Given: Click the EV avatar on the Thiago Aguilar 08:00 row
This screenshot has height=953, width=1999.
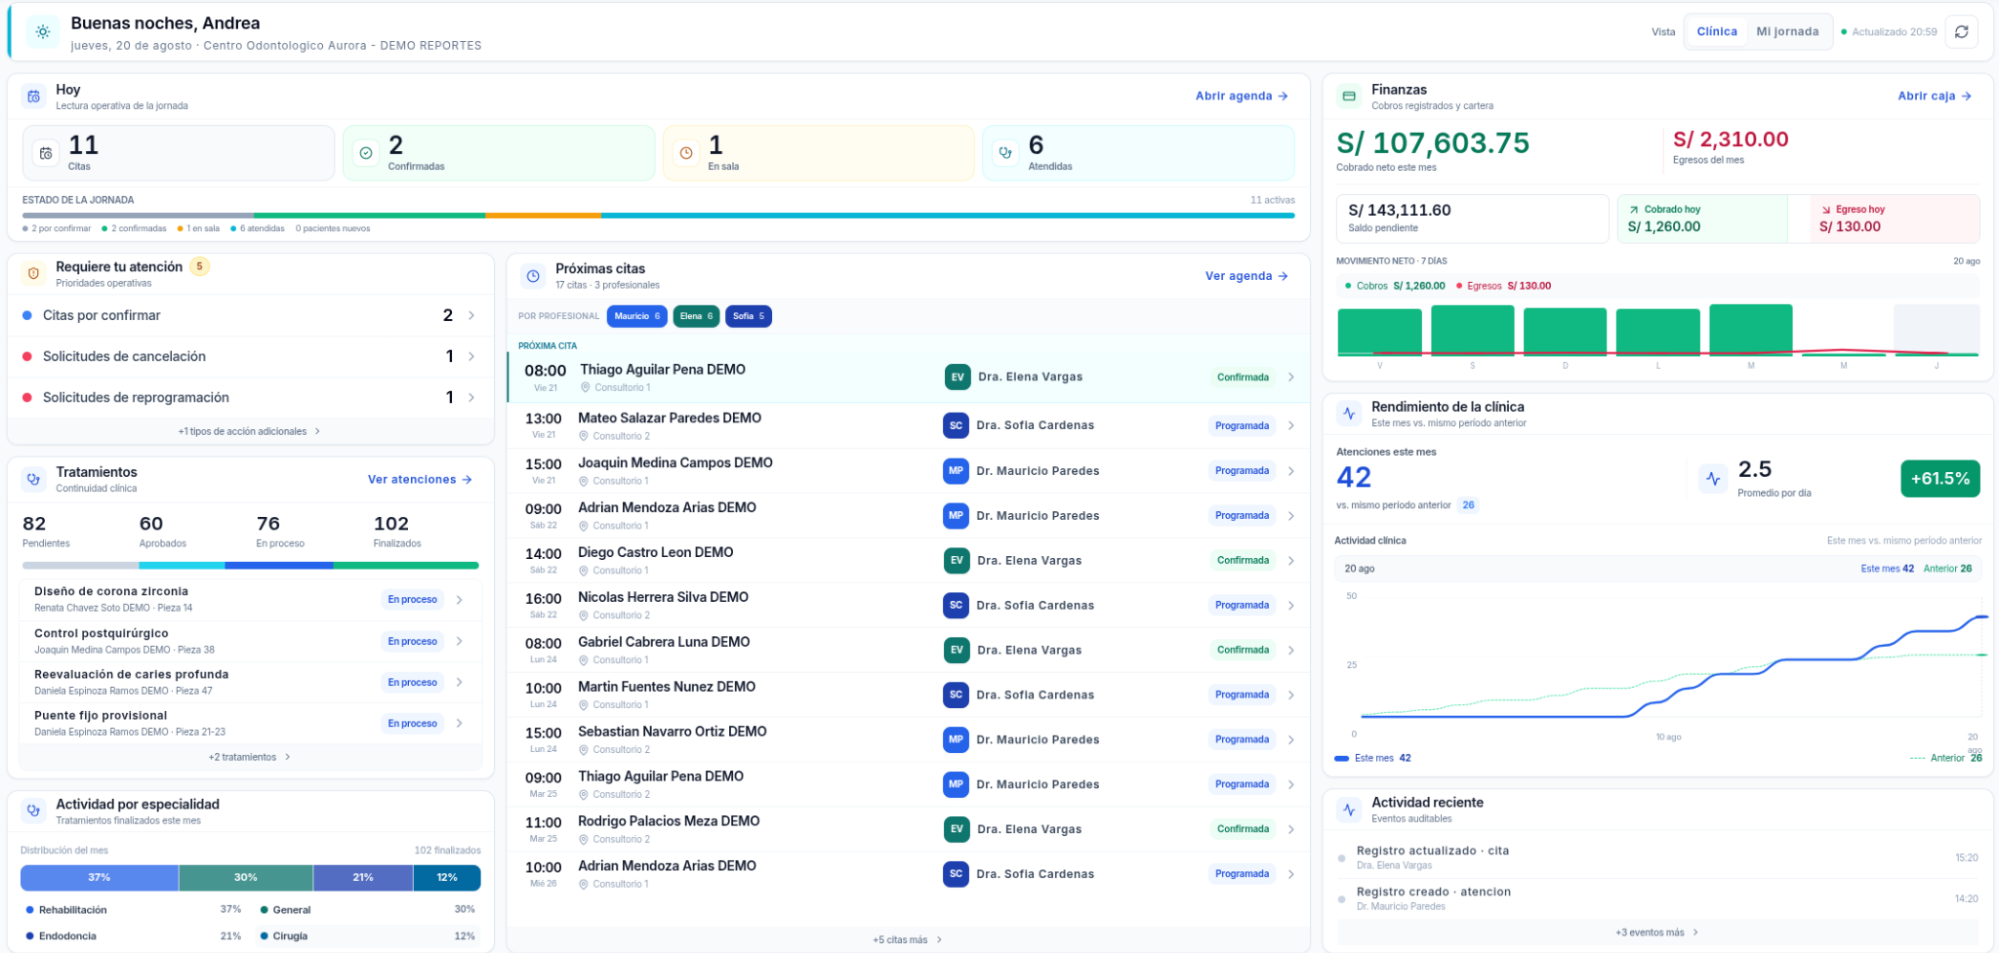Looking at the screenshot, I should click(958, 377).
